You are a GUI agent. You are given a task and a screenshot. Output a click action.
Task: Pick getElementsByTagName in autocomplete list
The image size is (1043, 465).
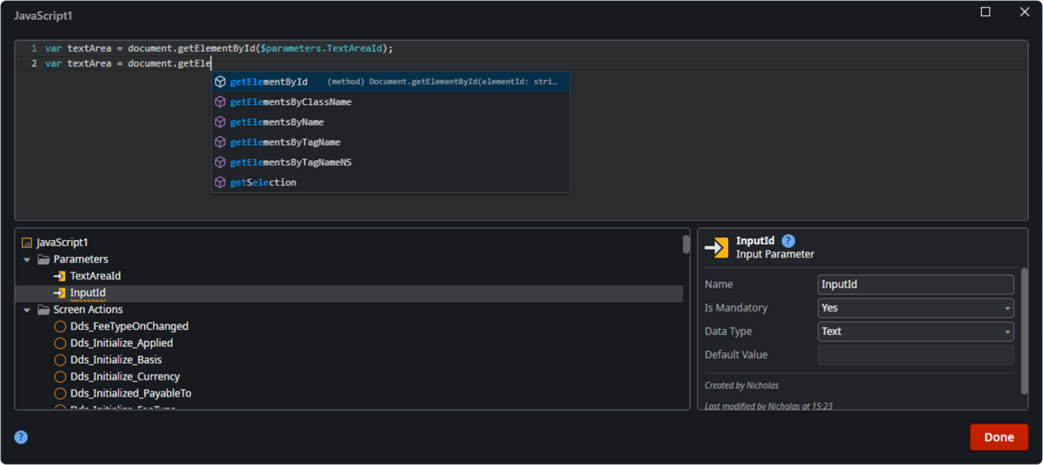point(285,142)
